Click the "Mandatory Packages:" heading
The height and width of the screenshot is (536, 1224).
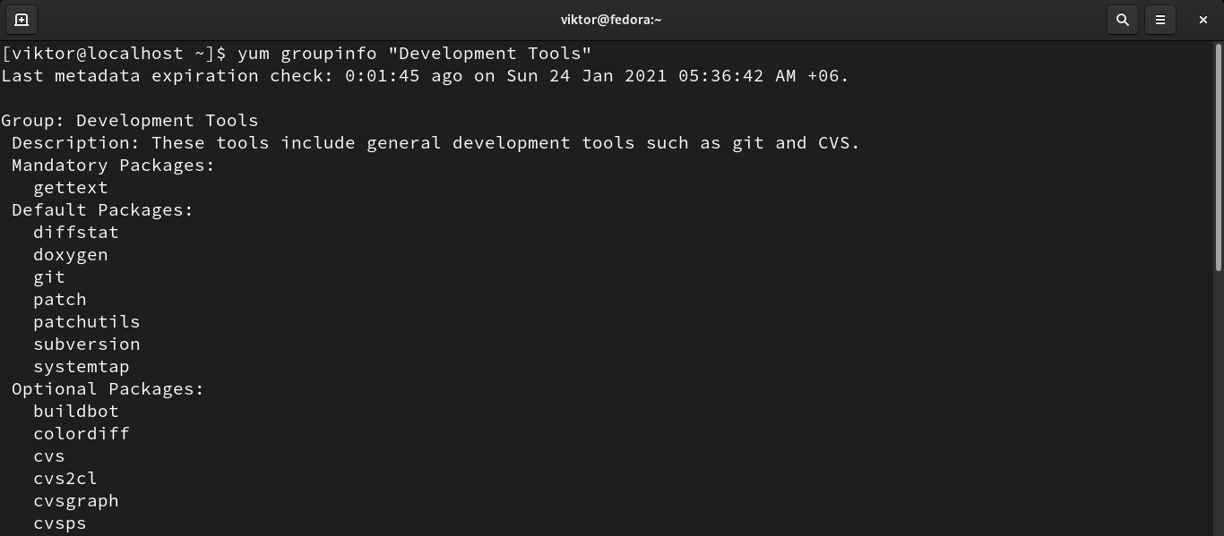pyautogui.click(x=113, y=166)
